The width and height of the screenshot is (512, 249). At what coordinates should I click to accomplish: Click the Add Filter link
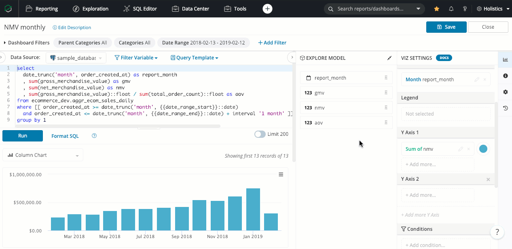click(272, 42)
